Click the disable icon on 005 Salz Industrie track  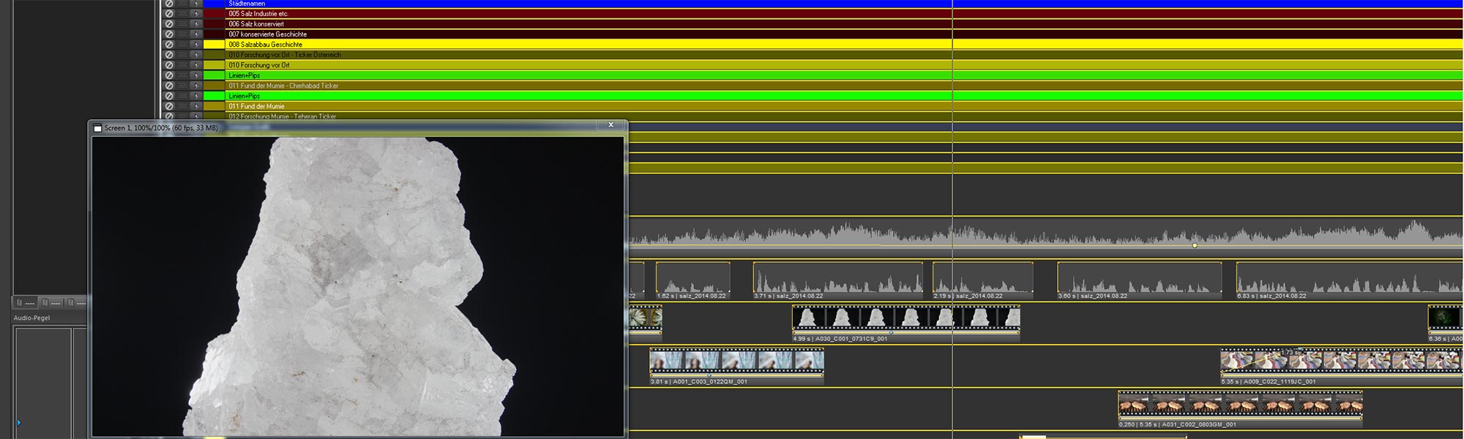point(169,14)
